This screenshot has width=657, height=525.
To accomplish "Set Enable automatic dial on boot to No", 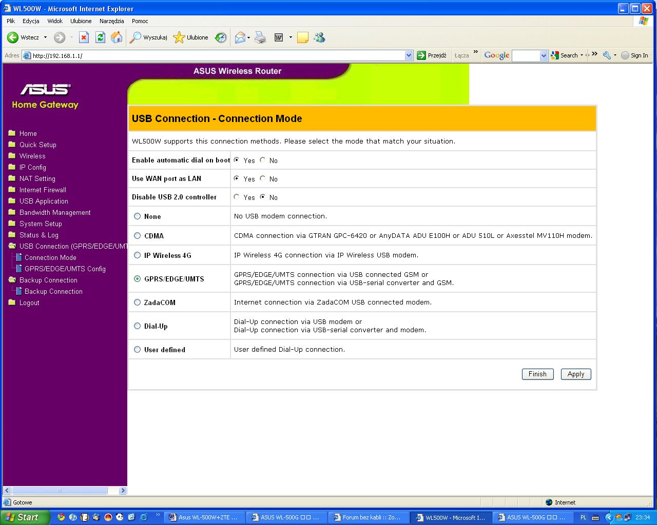I will pos(262,160).
